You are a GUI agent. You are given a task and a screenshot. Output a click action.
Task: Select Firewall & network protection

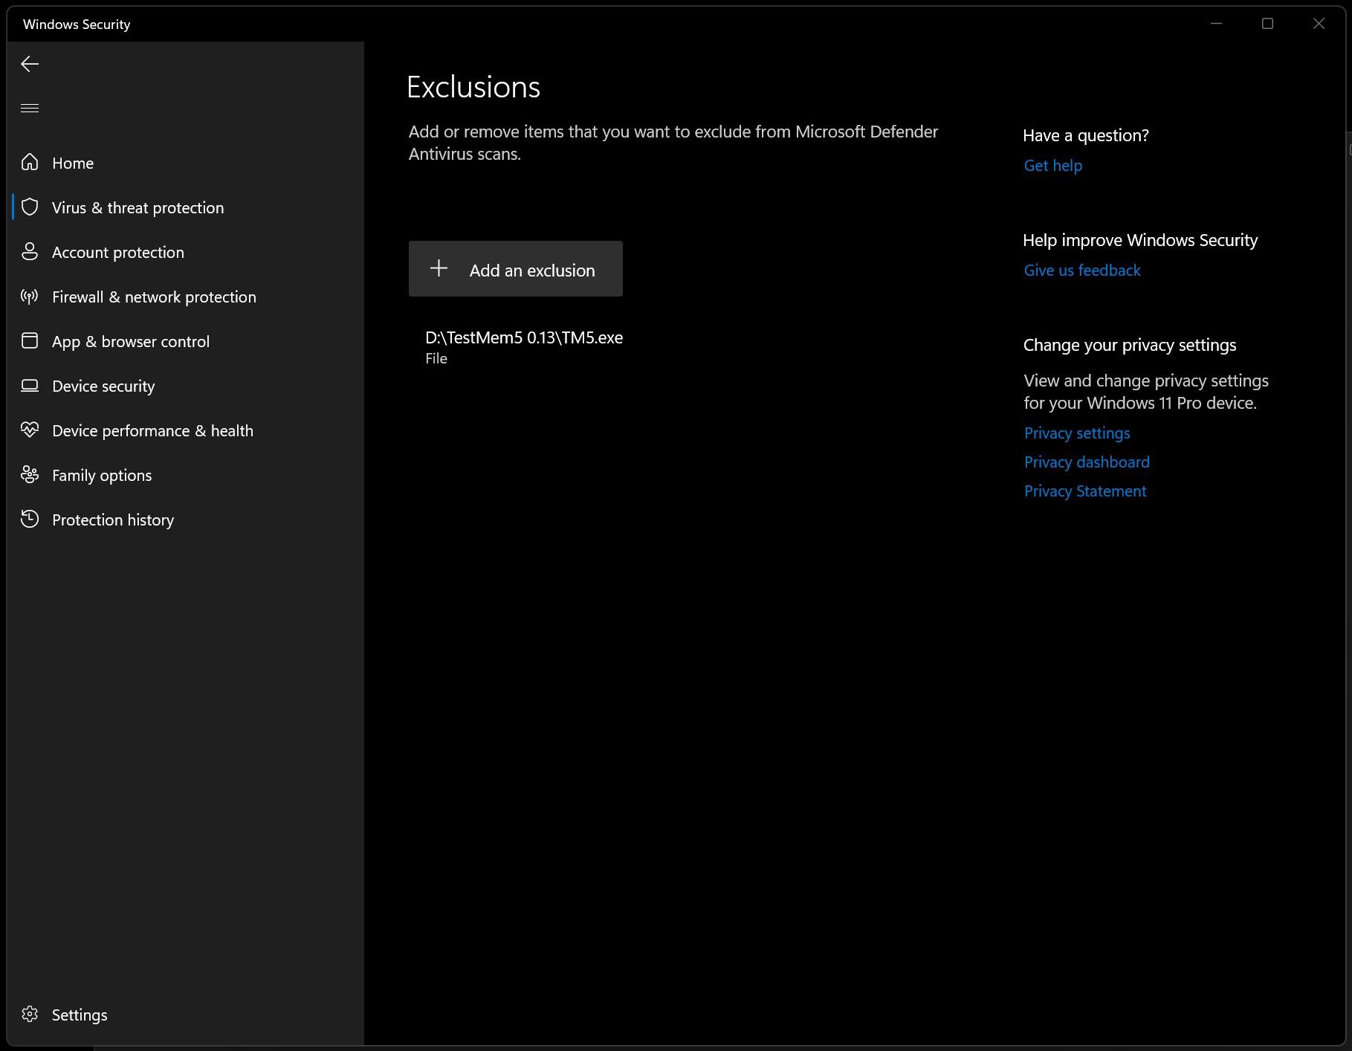(186, 297)
